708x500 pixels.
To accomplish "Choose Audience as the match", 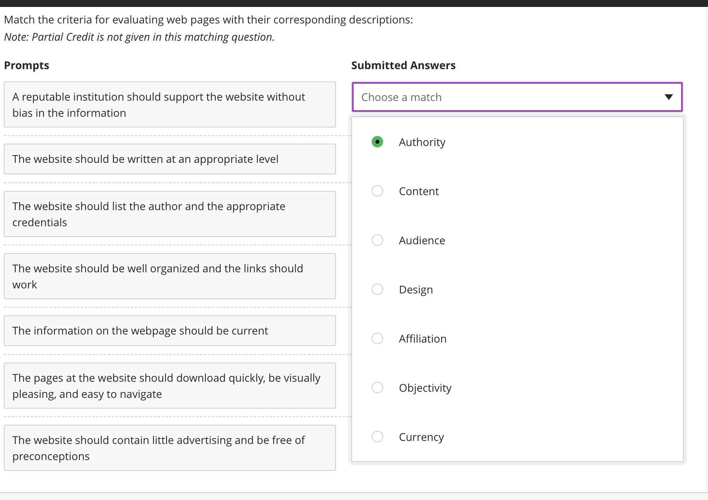I will pos(377,240).
